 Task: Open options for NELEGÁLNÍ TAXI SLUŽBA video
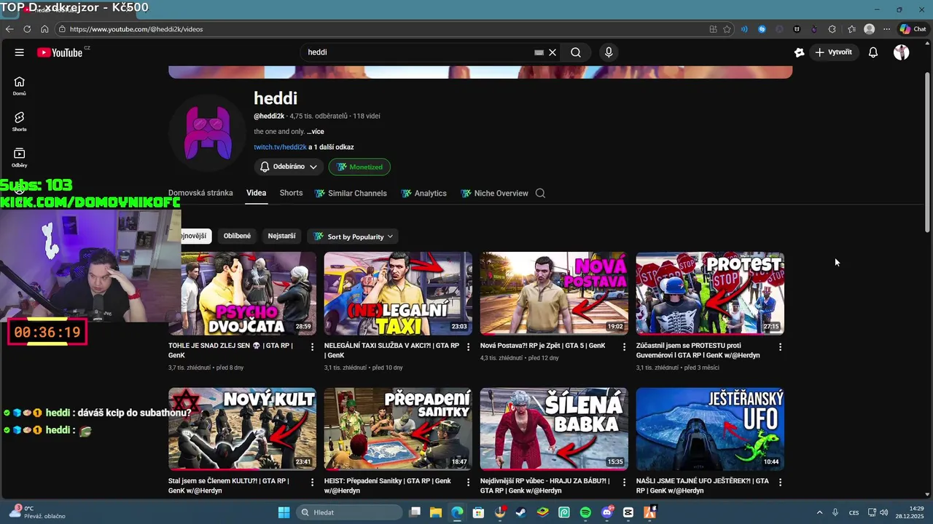coord(468,347)
